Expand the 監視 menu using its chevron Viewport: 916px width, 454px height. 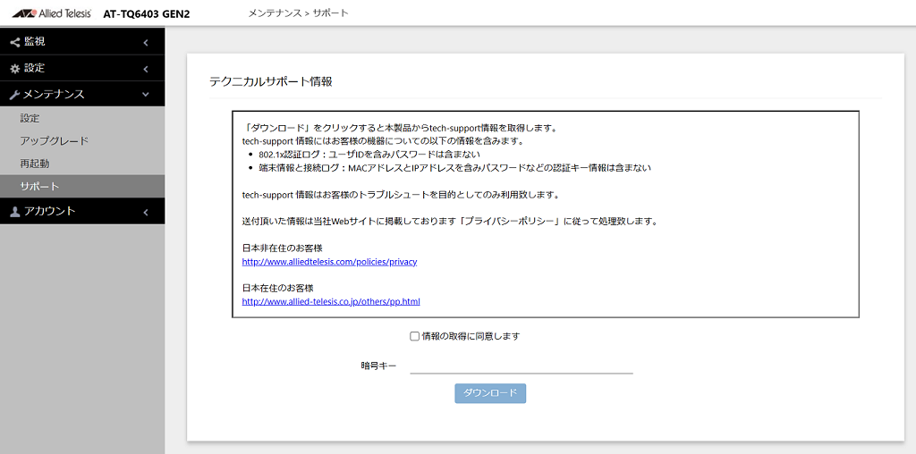click(x=146, y=42)
